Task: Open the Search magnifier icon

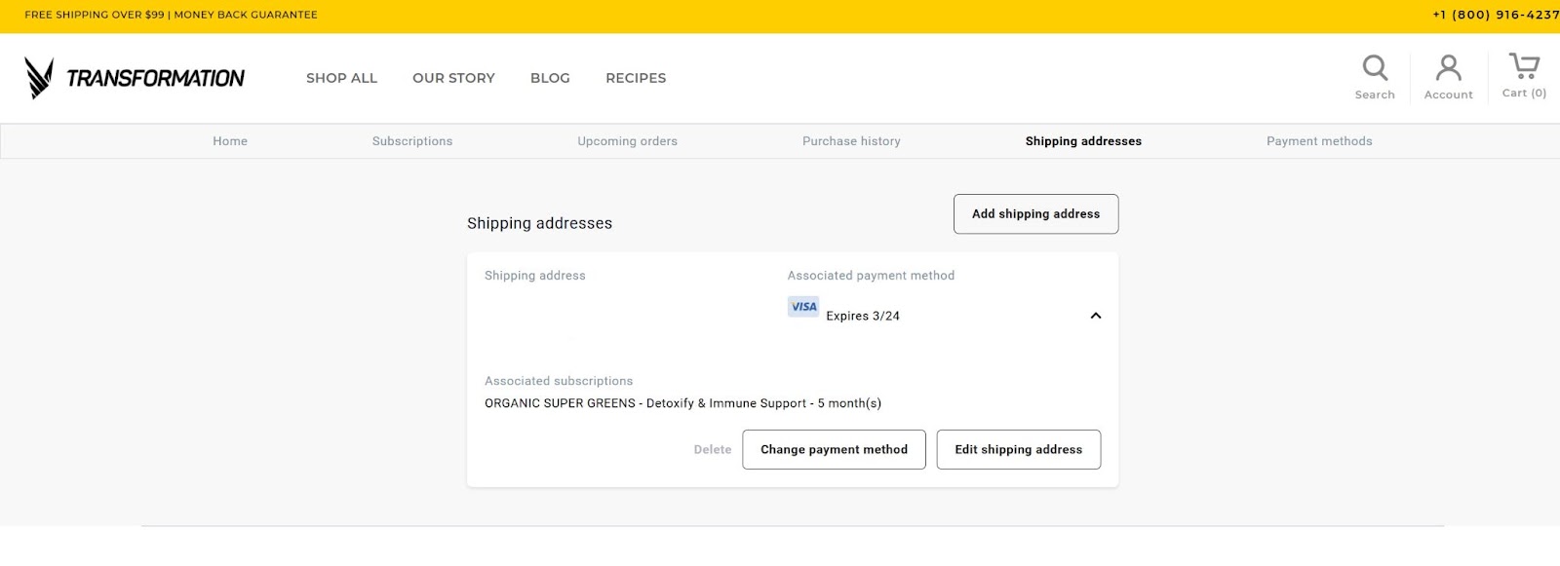Action: 1375,67
